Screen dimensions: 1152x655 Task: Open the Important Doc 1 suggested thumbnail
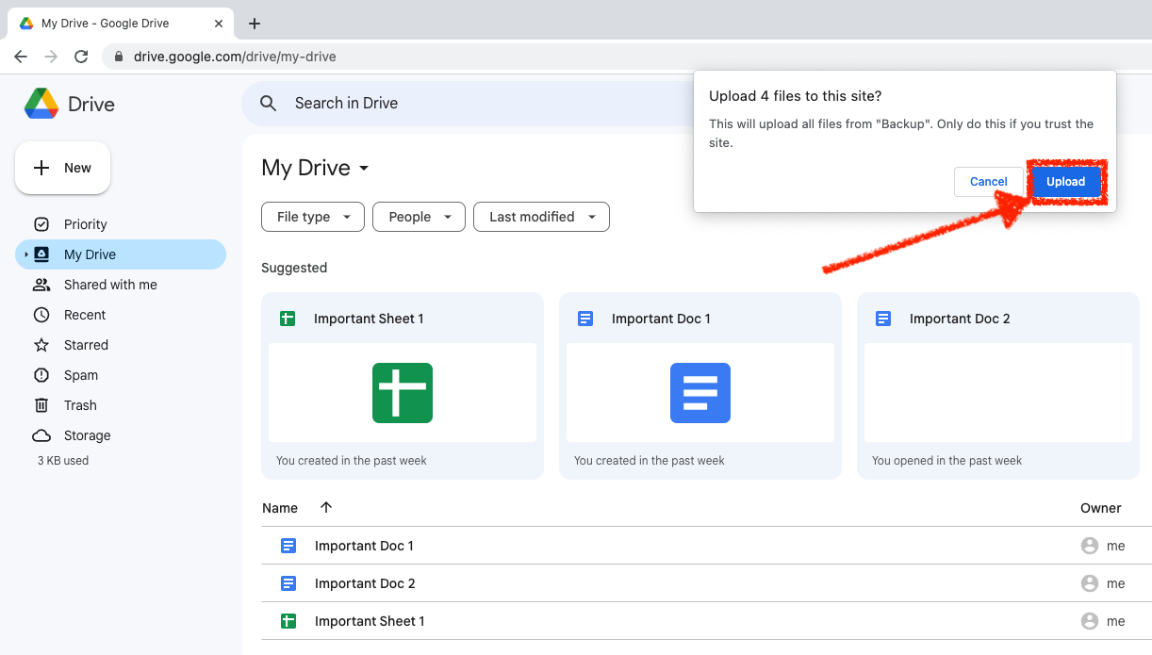pyautogui.click(x=700, y=392)
